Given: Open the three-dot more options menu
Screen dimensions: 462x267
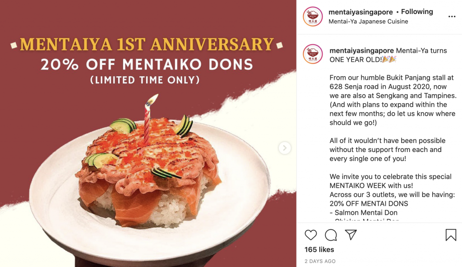Looking at the screenshot, I should point(452,17).
